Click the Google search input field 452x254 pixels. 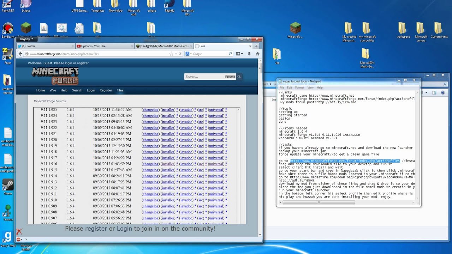coord(210,54)
